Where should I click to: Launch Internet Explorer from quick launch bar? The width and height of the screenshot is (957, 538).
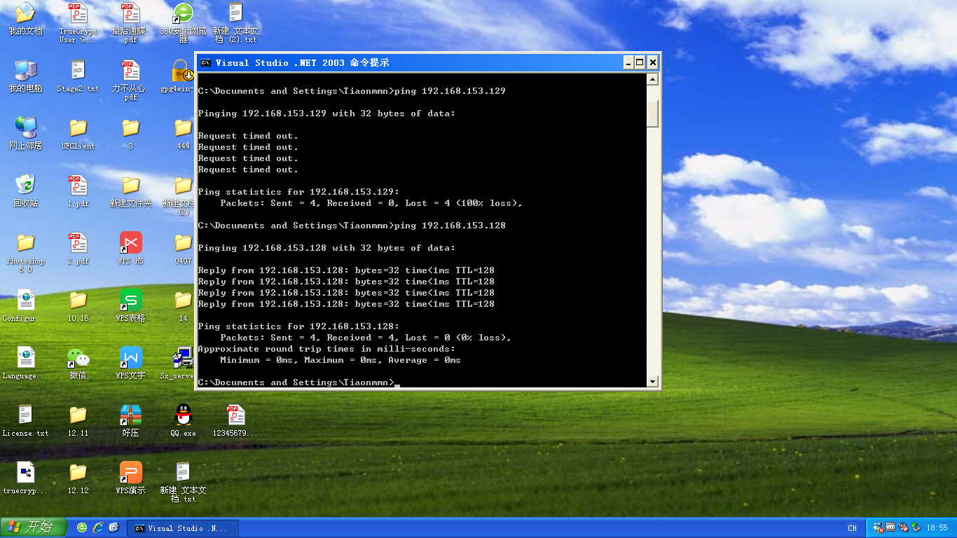[98, 527]
